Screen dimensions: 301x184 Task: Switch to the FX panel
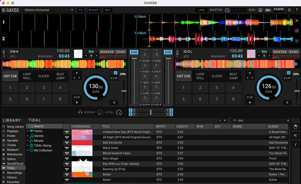pyautogui.click(x=81, y=10)
